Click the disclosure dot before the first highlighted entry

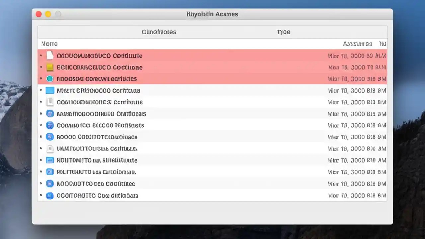point(41,55)
